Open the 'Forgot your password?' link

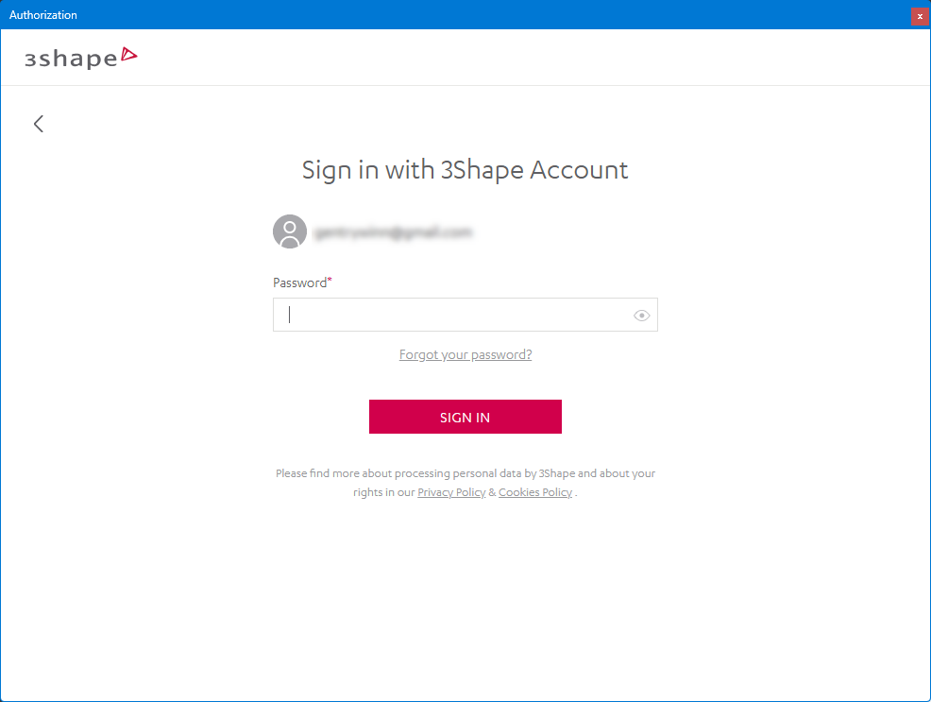pos(465,355)
